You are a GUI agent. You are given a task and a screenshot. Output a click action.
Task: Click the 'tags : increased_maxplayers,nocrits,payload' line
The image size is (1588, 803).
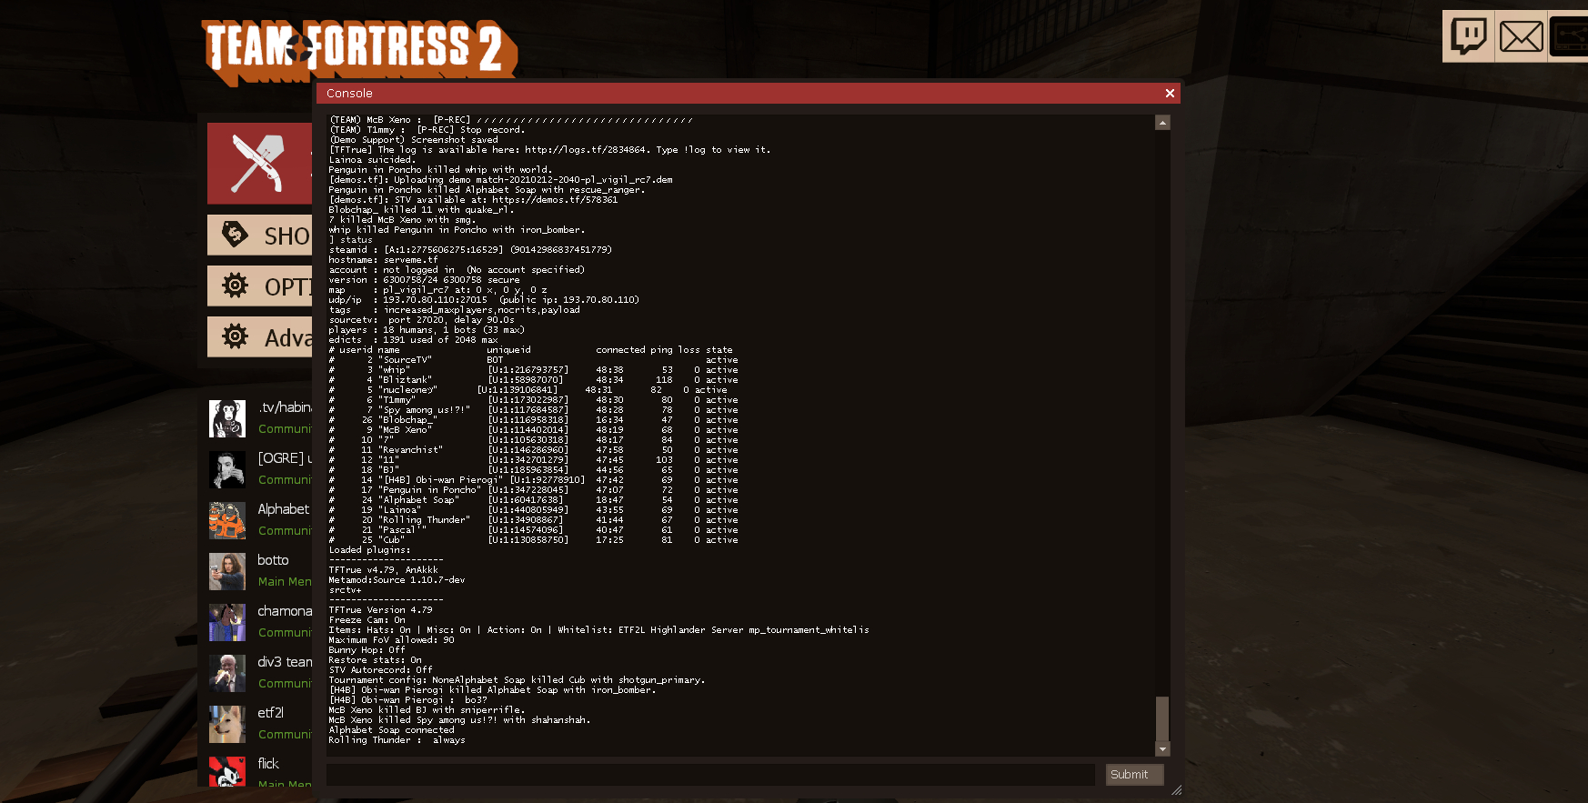click(x=454, y=310)
